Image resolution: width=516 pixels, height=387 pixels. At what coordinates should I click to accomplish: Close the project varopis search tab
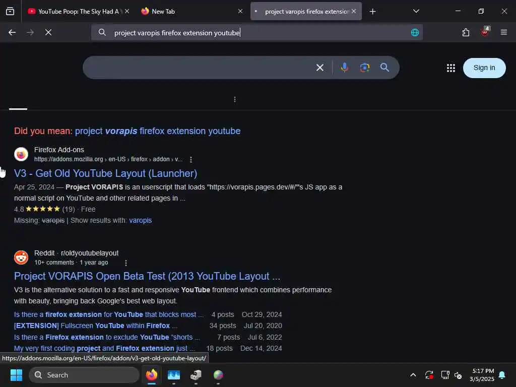353,11
